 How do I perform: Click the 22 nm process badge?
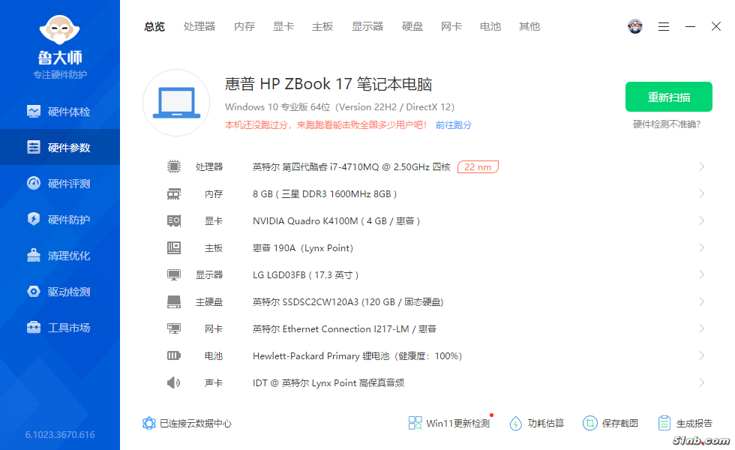tap(478, 166)
